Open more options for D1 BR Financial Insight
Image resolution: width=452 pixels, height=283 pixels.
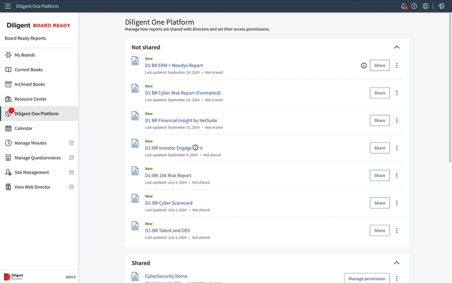(397, 120)
